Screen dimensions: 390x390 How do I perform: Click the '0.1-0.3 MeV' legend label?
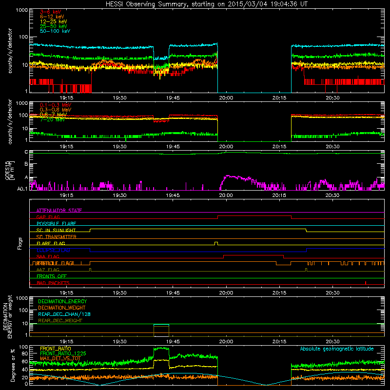[56, 105]
